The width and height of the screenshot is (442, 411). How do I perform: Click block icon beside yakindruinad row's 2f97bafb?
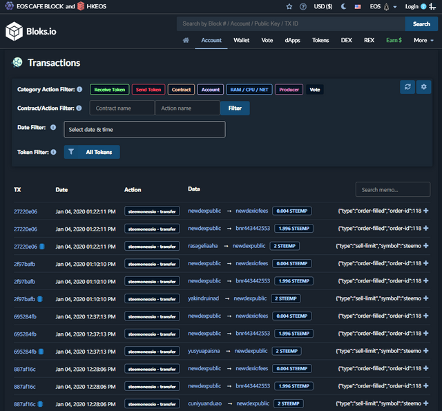[x=40, y=299]
